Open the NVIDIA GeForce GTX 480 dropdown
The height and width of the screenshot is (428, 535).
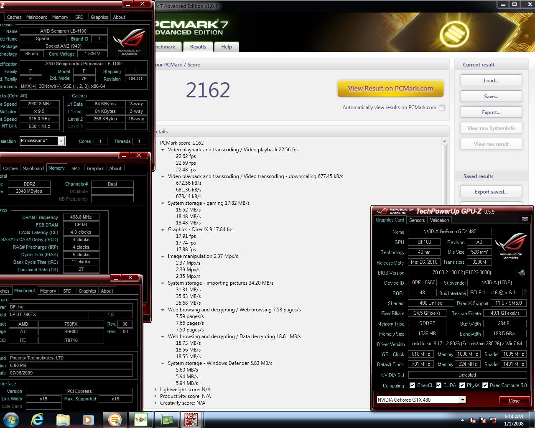463,400
